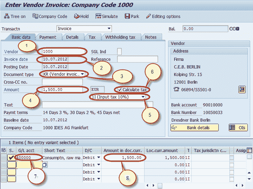Click the Cross-CC no. input field
Viewport: 253px width, 189px height.
click(62, 82)
